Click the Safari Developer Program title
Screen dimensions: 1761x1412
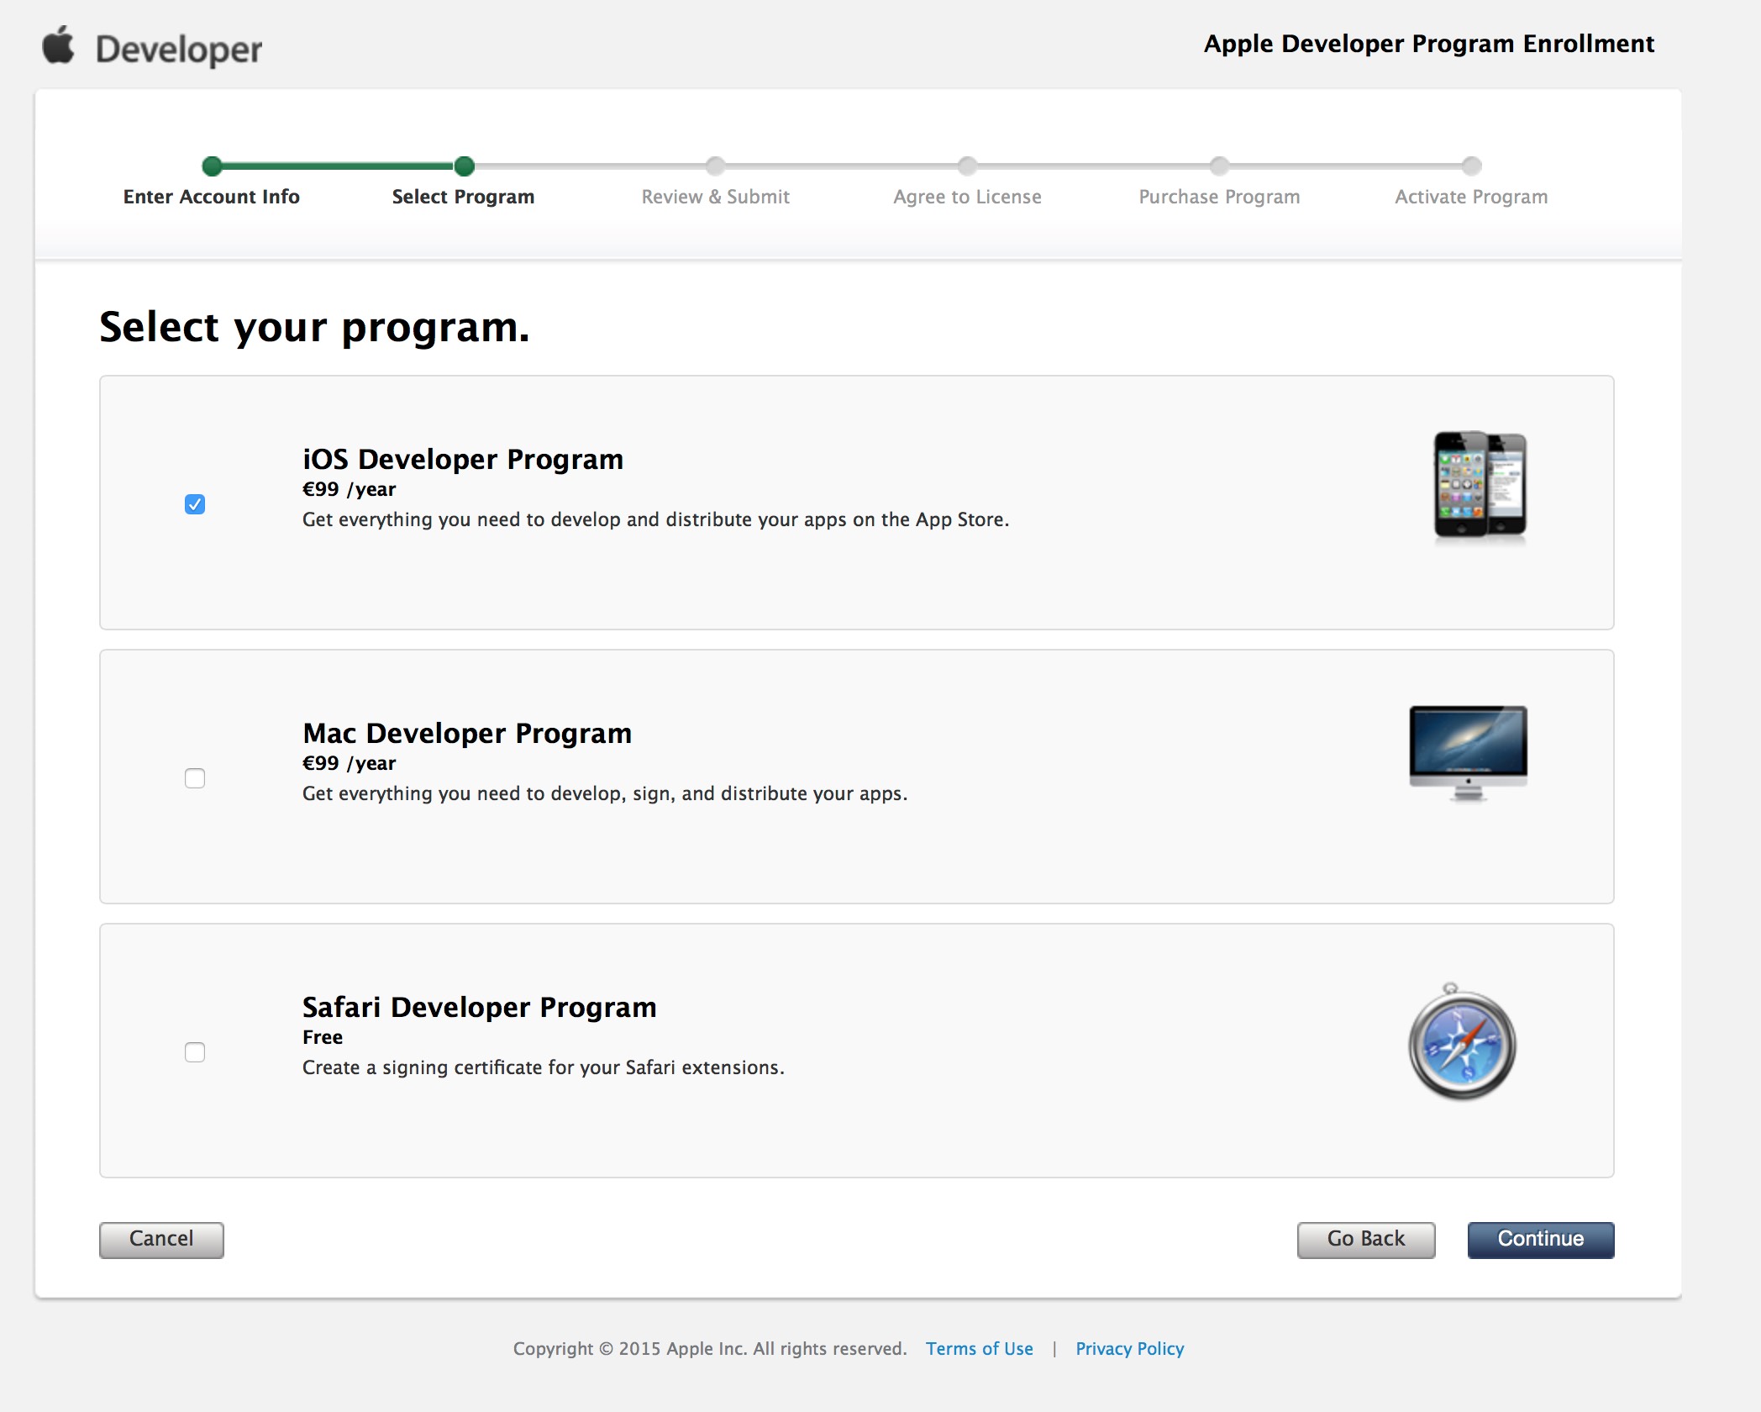[x=479, y=1007]
